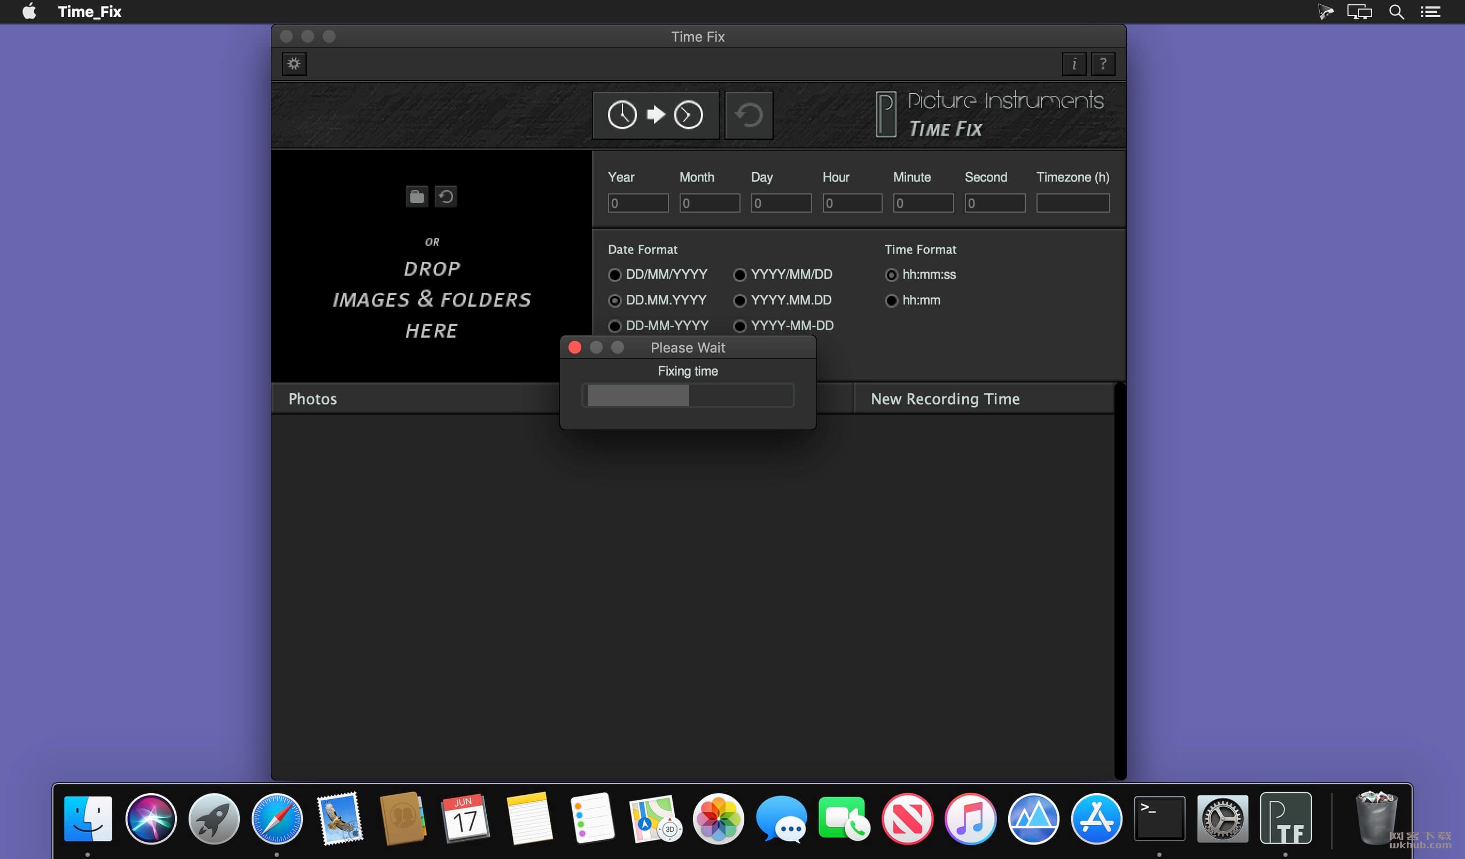Viewport: 1465px width, 859px height.
Task: Click the Month input field
Action: click(710, 203)
